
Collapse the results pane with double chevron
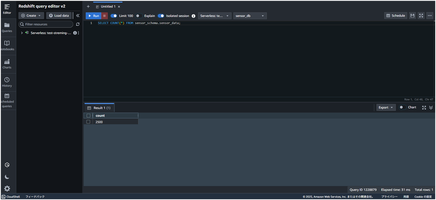(x=431, y=107)
